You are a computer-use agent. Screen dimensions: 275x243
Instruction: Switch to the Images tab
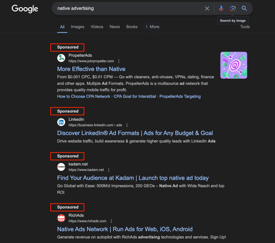[x=77, y=27]
